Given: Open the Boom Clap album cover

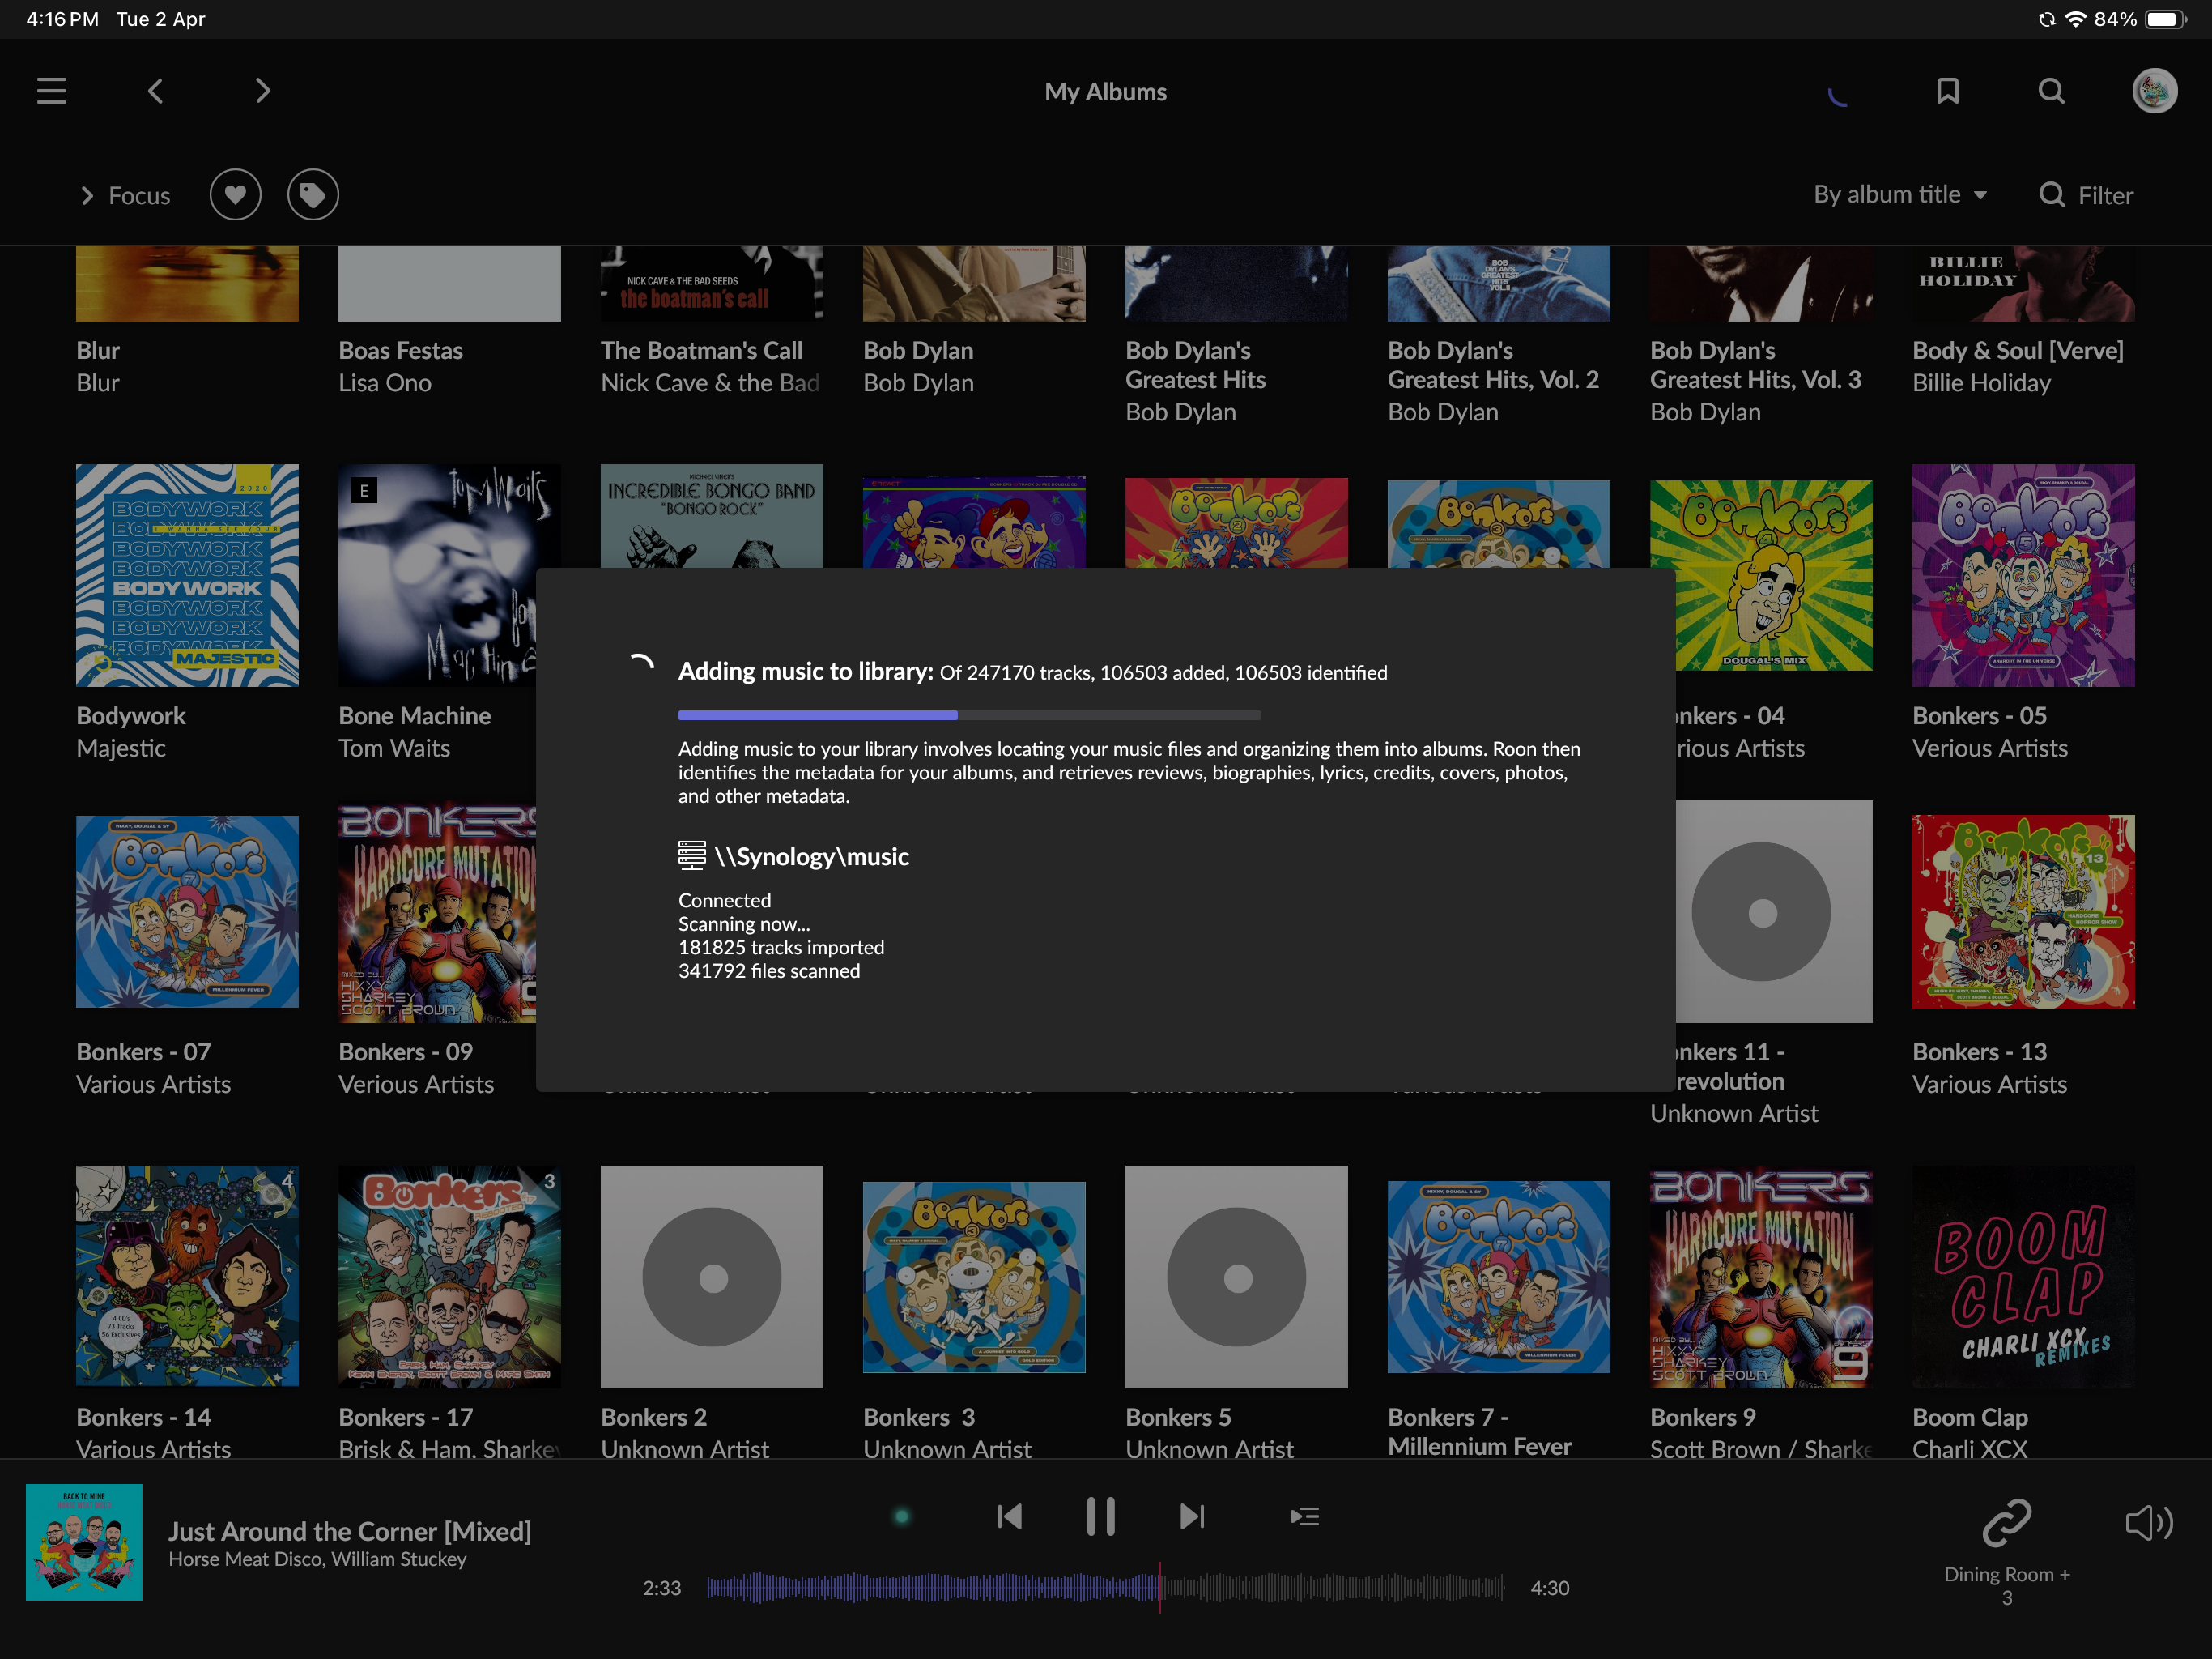Looking at the screenshot, I should click(2023, 1277).
